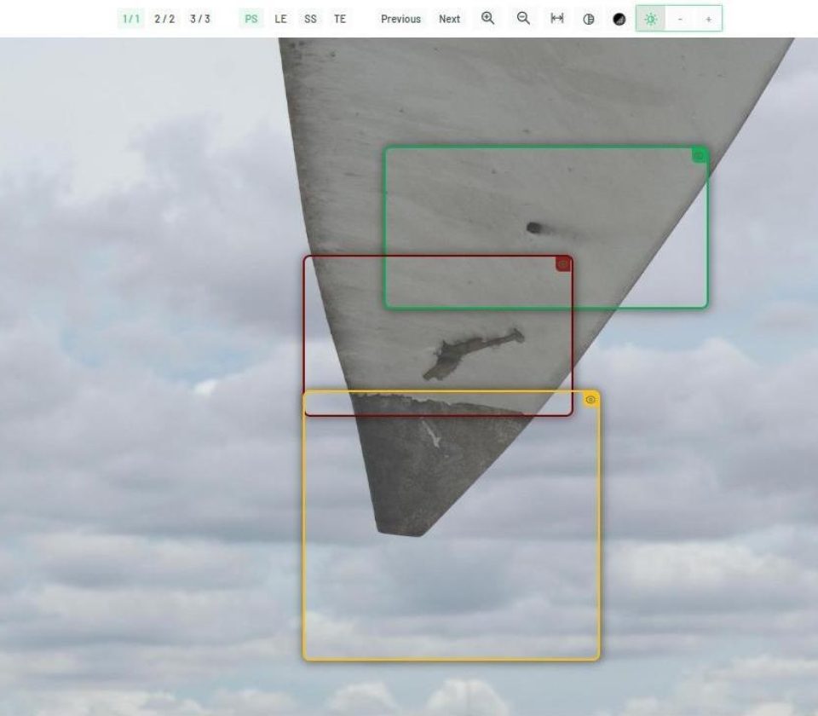Screen dimensions: 818x716
Task: Switch to the LE side view
Action: (280, 20)
